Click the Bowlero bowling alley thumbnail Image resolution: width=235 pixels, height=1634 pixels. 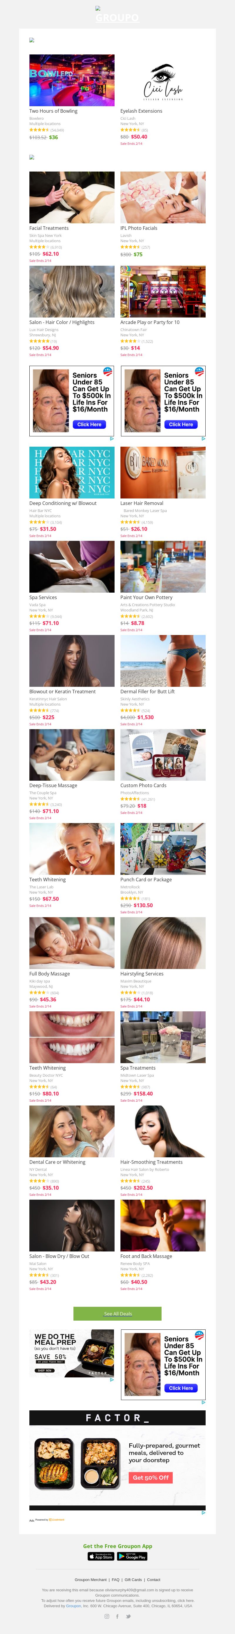(72, 80)
